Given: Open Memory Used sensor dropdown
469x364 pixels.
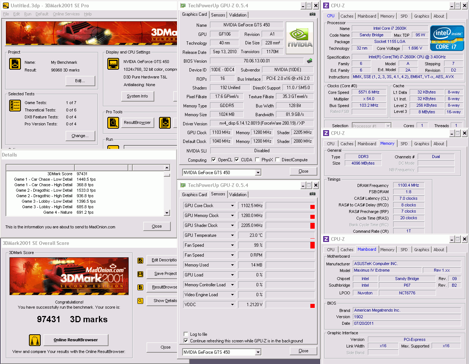Looking at the screenshot, I should [232, 265].
